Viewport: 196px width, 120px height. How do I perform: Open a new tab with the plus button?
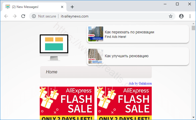click(x=72, y=7)
